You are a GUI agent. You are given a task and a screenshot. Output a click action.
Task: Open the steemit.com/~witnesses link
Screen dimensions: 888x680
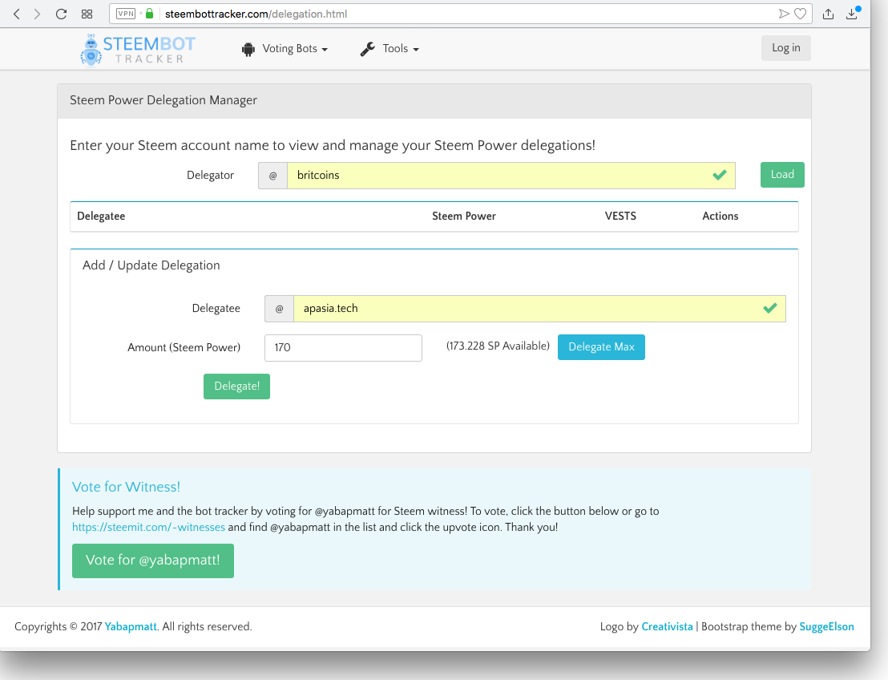(x=148, y=527)
